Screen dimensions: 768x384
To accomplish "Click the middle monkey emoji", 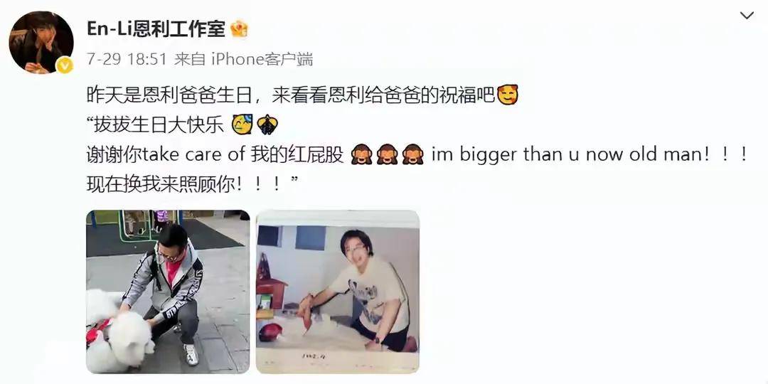I will tap(387, 154).
